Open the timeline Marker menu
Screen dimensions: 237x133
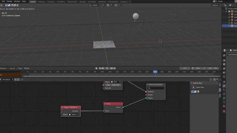coord(27,68)
